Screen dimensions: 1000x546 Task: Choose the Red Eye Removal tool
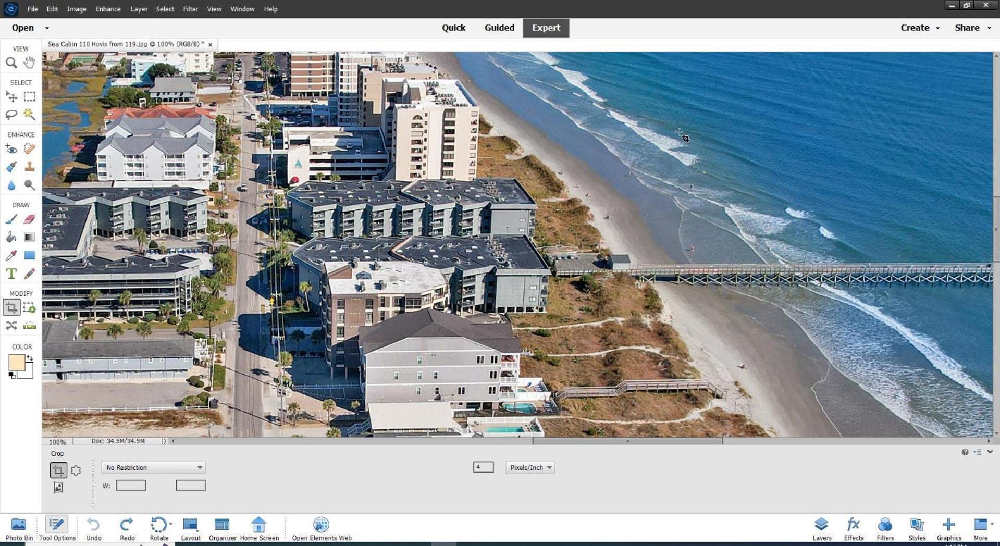11,150
